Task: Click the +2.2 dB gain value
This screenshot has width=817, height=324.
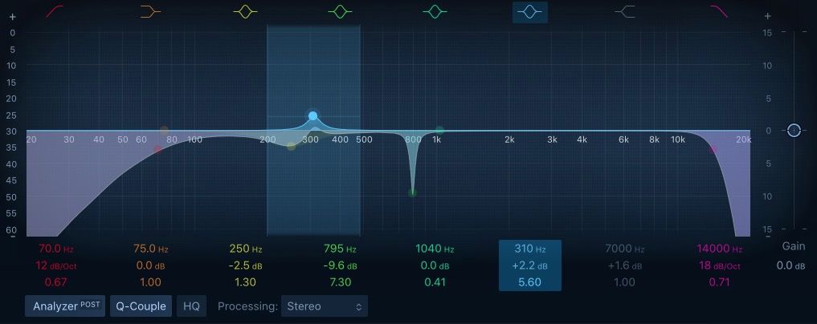Action: [x=530, y=265]
